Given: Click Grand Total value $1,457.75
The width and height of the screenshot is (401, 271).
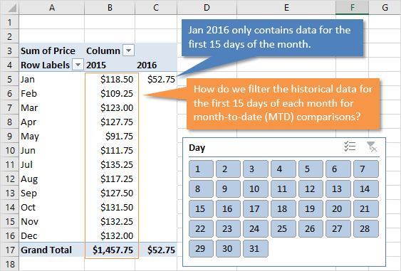Looking at the screenshot, I should 110,250.
